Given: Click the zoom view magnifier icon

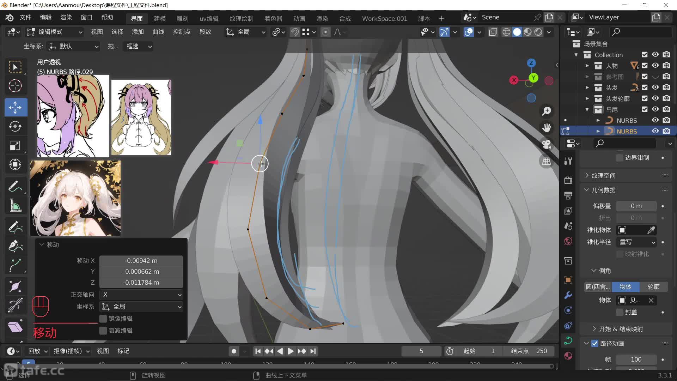Looking at the screenshot, I should coord(547,111).
